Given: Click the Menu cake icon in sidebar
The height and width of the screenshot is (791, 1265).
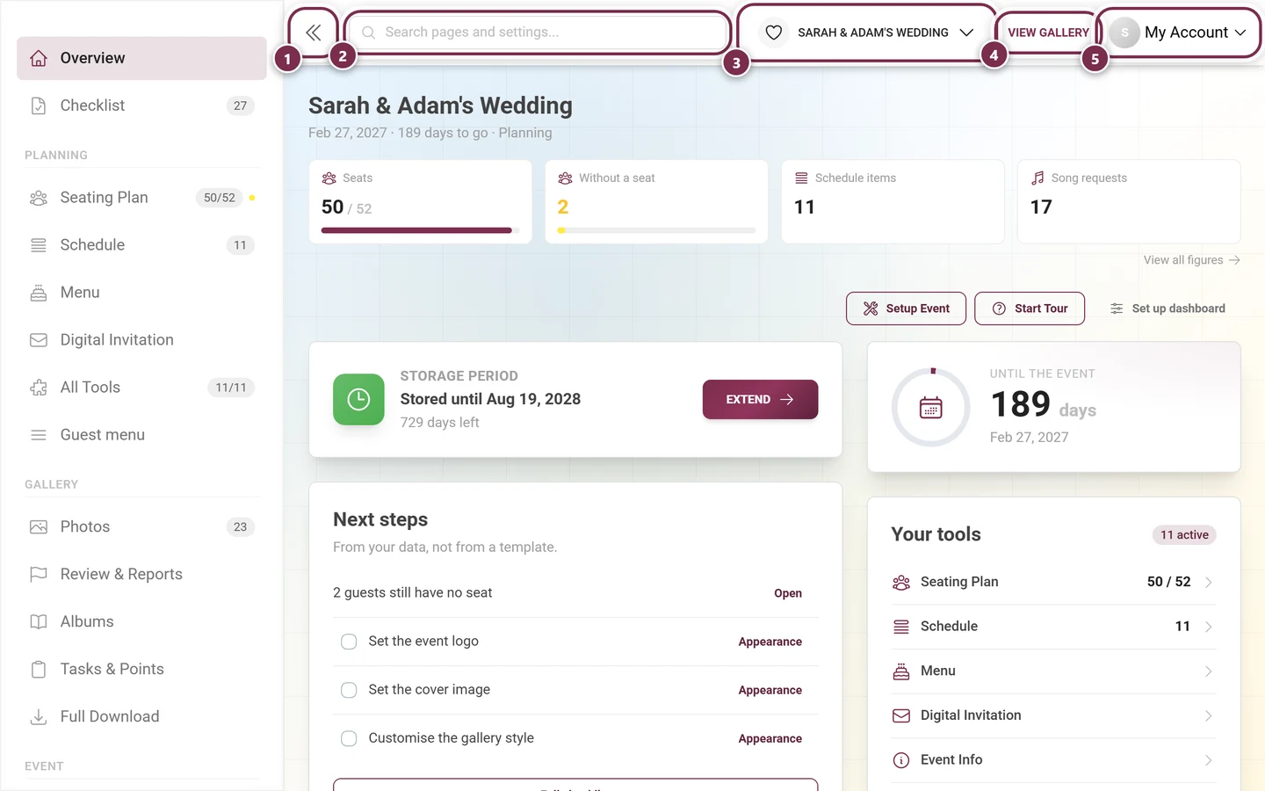Looking at the screenshot, I should pyautogui.click(x=39, y=293).
